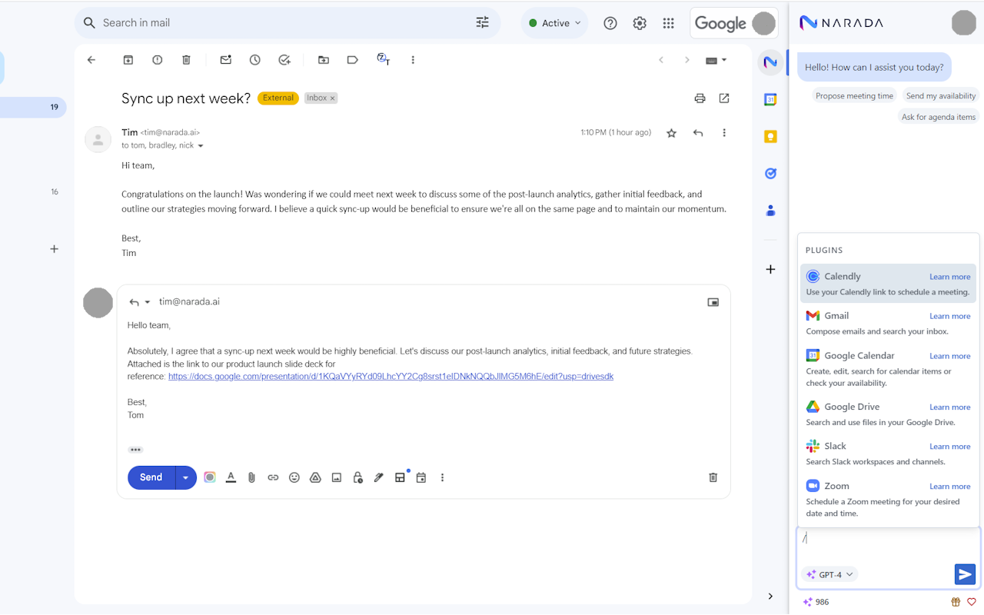Mark the conversation as unread

tap(225, 59)
